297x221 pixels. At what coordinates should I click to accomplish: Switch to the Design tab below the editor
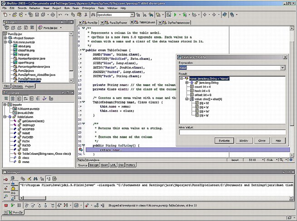94,165
